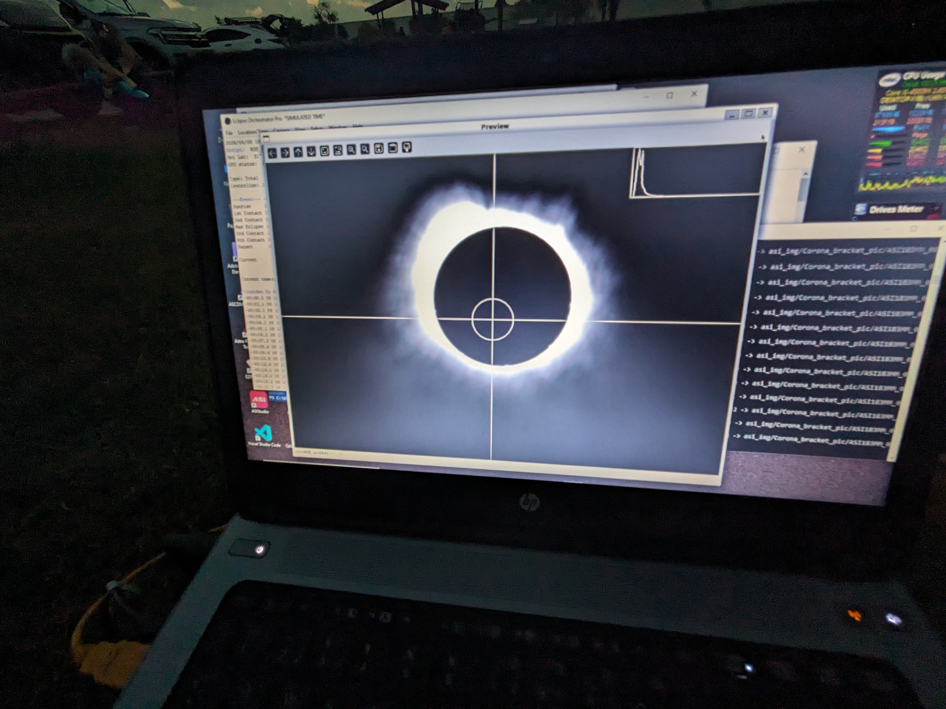Click the crosshair circle on the eclipse image

(x=493, y=319)
